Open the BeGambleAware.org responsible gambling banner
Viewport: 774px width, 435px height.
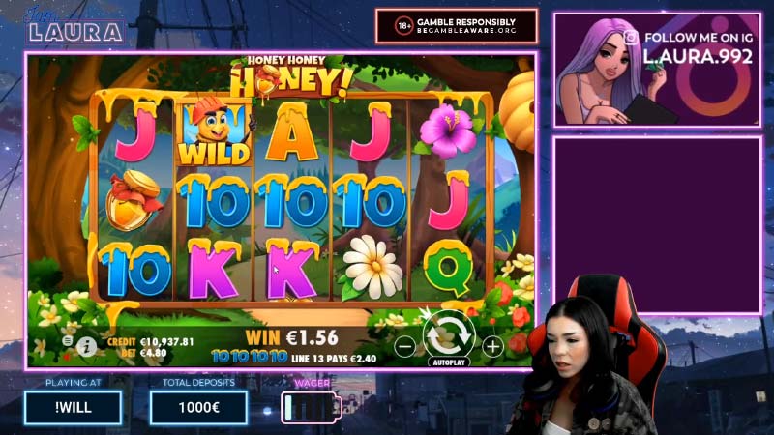457,26
